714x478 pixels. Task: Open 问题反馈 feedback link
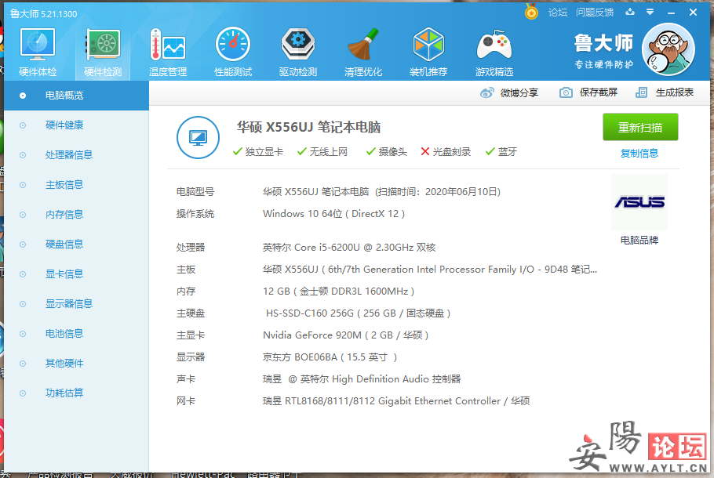pyautogui.click(x=595, y=13)
